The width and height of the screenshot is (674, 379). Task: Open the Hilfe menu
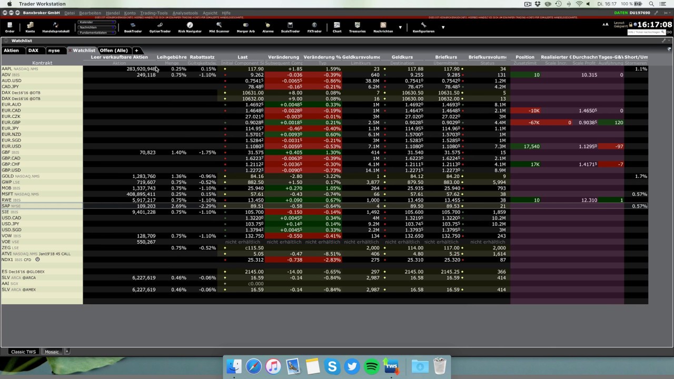(226, 13)
